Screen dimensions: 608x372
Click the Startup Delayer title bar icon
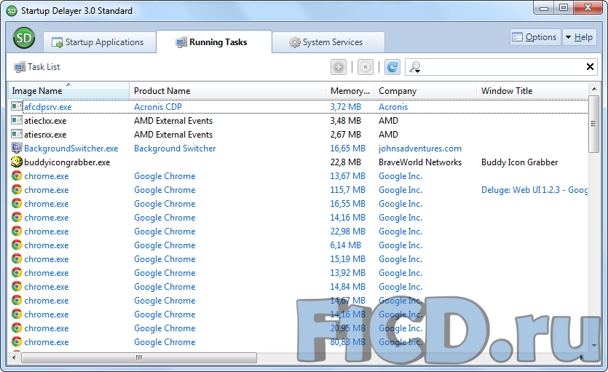point(12,11)
